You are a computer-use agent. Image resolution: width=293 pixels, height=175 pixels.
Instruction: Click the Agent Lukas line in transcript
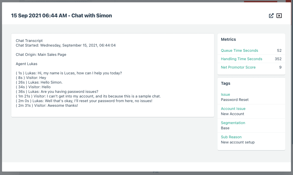point(27,64)
